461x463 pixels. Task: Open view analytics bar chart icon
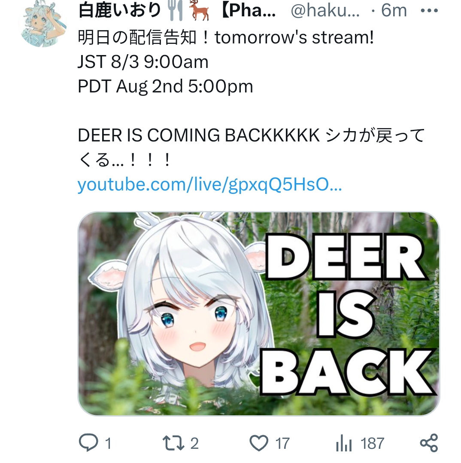point(344,443)
